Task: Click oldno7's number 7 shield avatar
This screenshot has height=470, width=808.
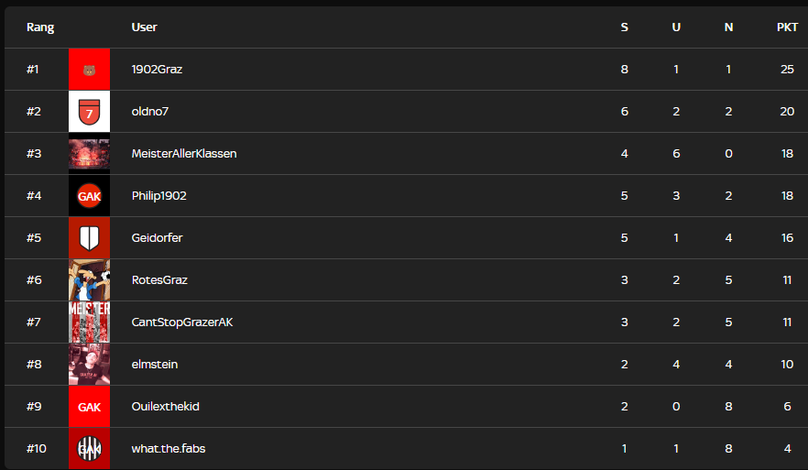Action: point(89,112)
